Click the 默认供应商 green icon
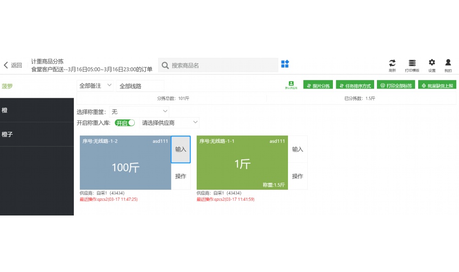459x272 pixels. (291, 84)
